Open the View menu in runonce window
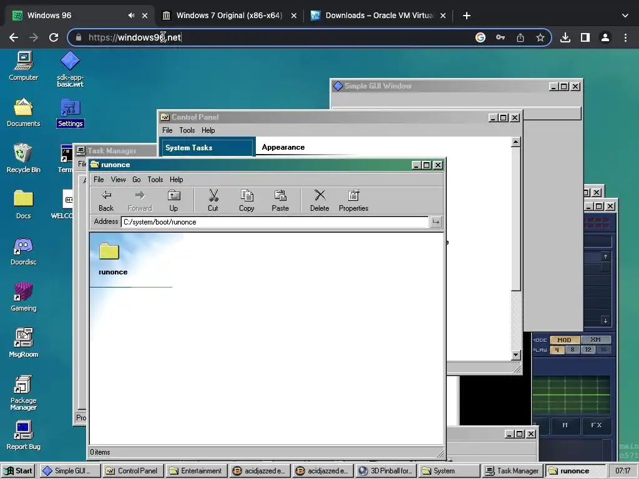639x479 pixels. 118,180
